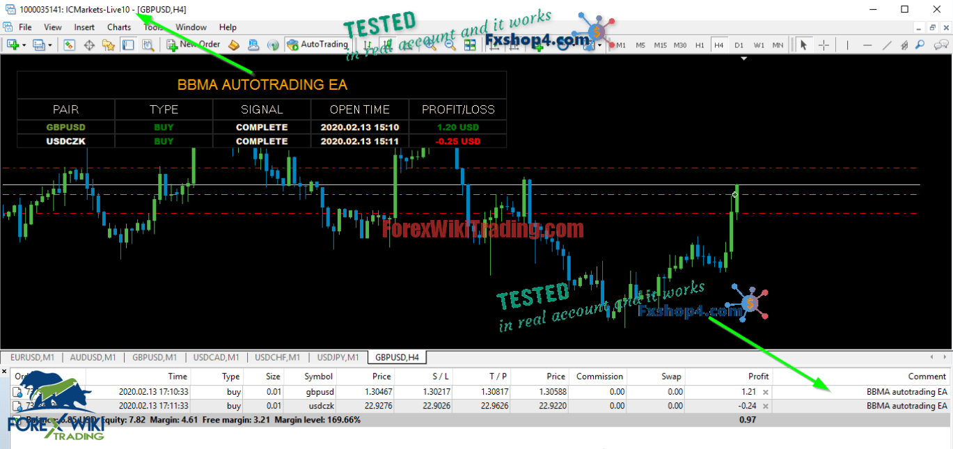Open the trade server options icon
The image size is (953, 449).
coord(253,45)
